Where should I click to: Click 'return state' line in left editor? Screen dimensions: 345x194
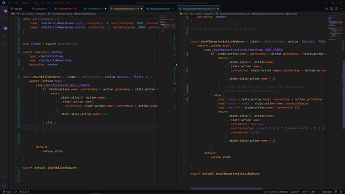click(53, 151)
